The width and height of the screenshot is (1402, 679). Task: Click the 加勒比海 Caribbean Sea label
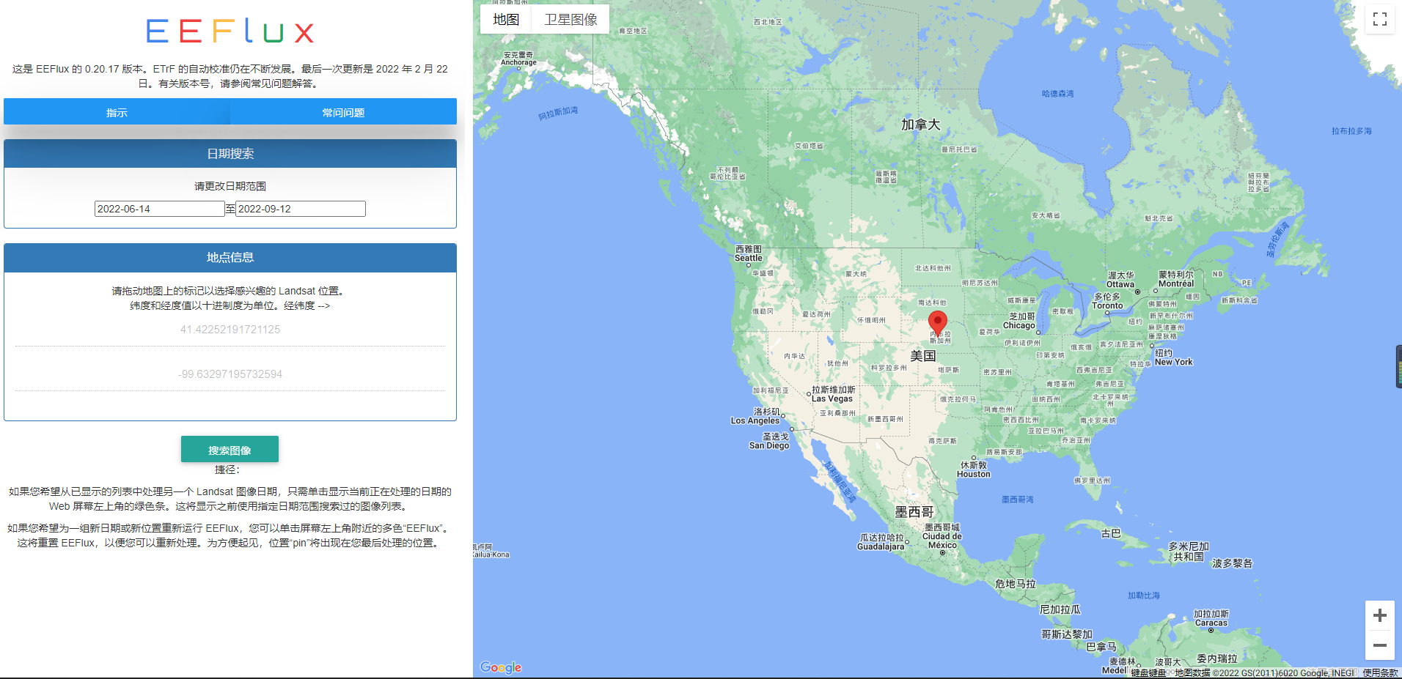1144,595
